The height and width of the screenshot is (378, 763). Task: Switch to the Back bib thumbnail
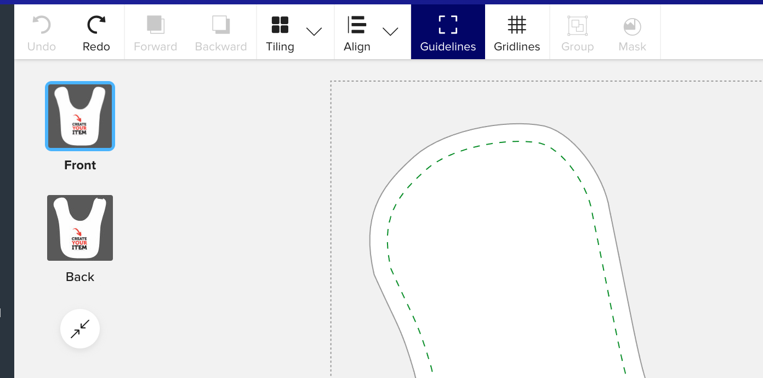pos(80,228)
